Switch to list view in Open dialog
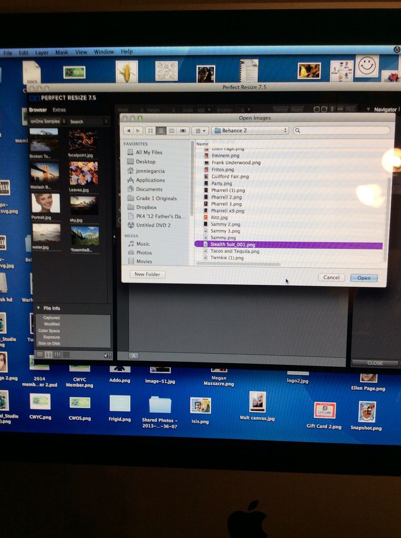The height and width of the screenshot is (538, 401). coord(161,131)
